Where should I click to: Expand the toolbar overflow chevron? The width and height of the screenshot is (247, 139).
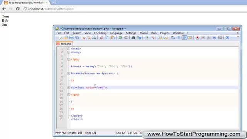tap(238, 37)
